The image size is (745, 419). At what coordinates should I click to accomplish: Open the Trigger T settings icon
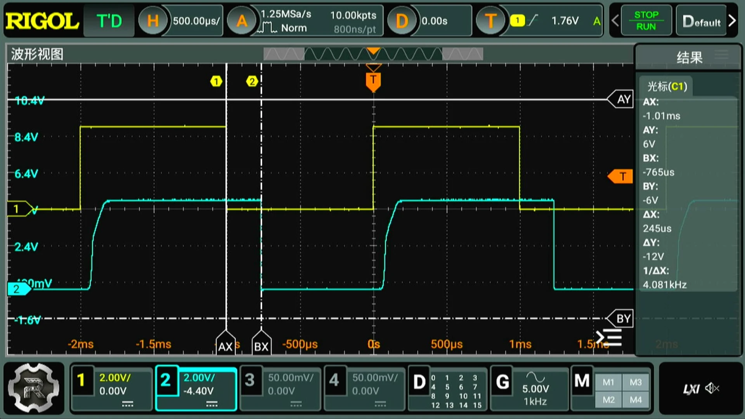pyautogui.click(x=490, y=21)
